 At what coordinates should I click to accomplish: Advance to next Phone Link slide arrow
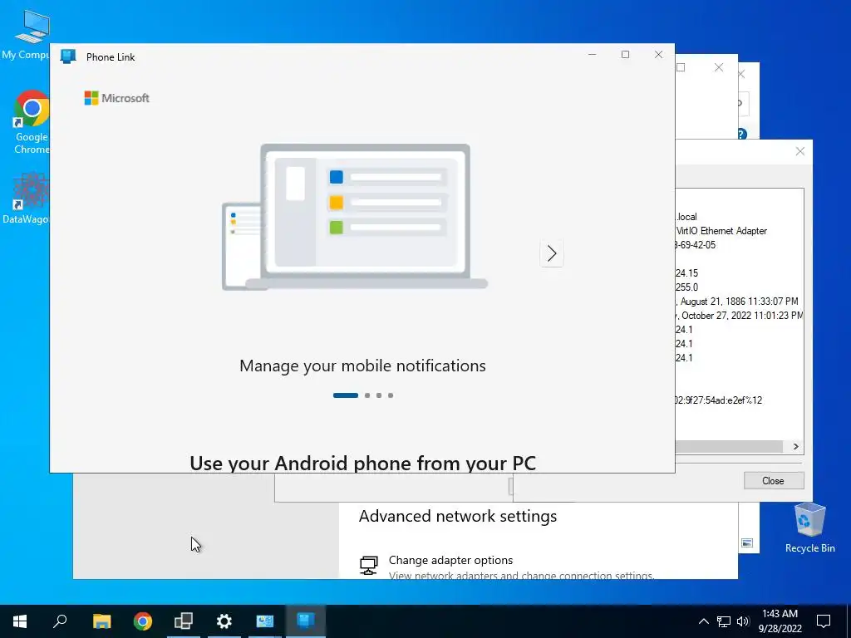pos(552,253)
